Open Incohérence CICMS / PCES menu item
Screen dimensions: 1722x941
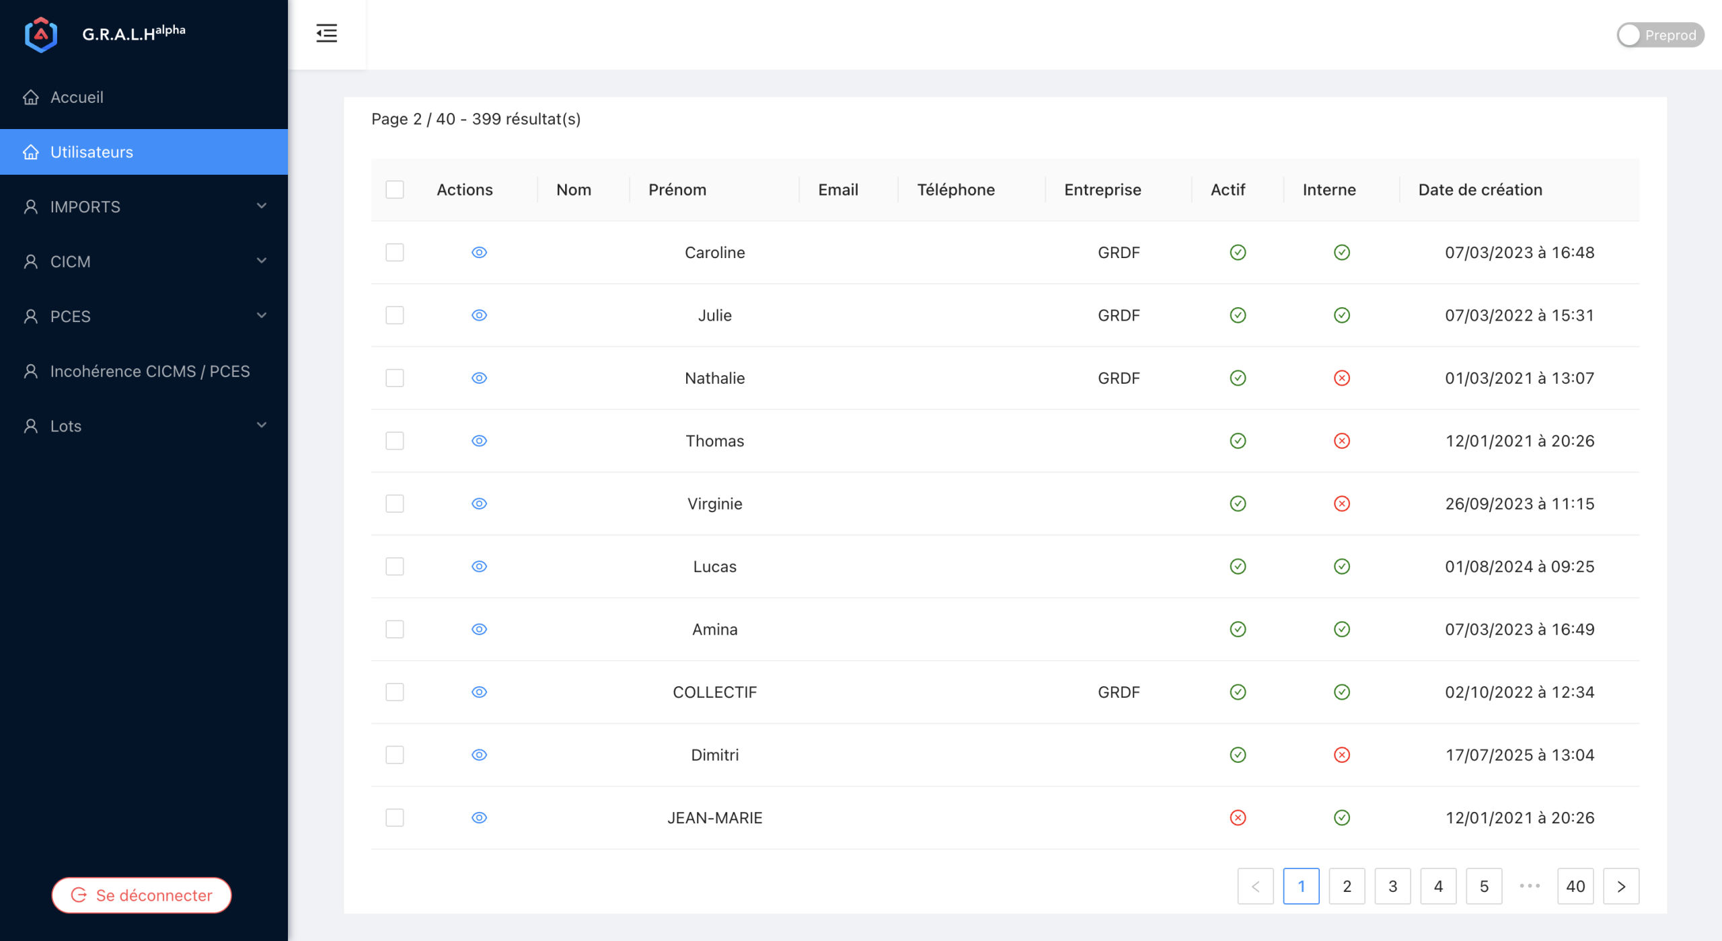click(149, 371)
